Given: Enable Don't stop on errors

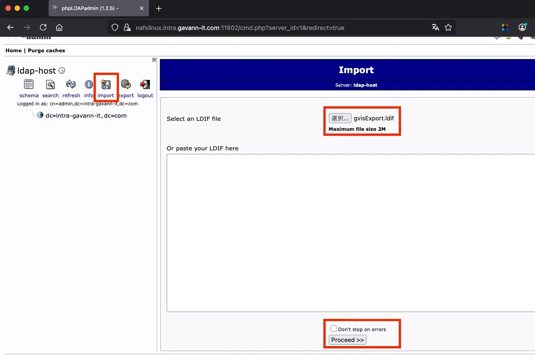Looking at the screenshot, I should 334,328.
